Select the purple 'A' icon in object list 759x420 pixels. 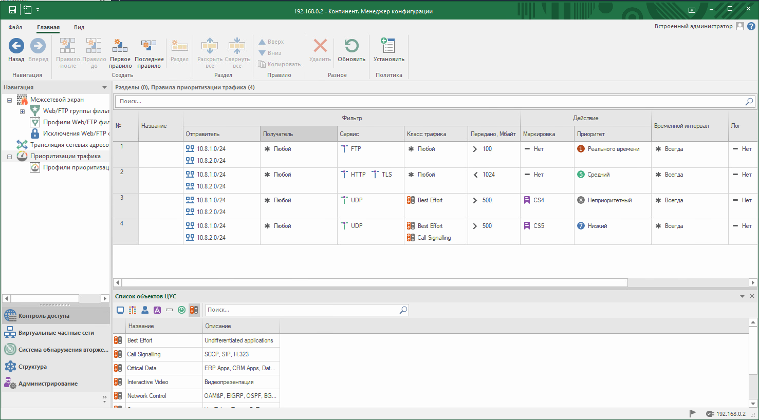click(157, 310)
